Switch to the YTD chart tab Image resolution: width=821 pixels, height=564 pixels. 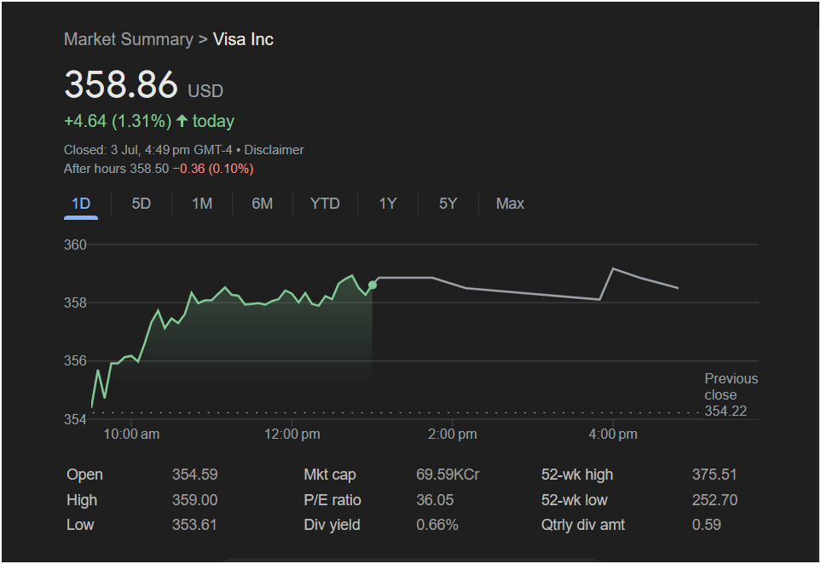point(325,204)
